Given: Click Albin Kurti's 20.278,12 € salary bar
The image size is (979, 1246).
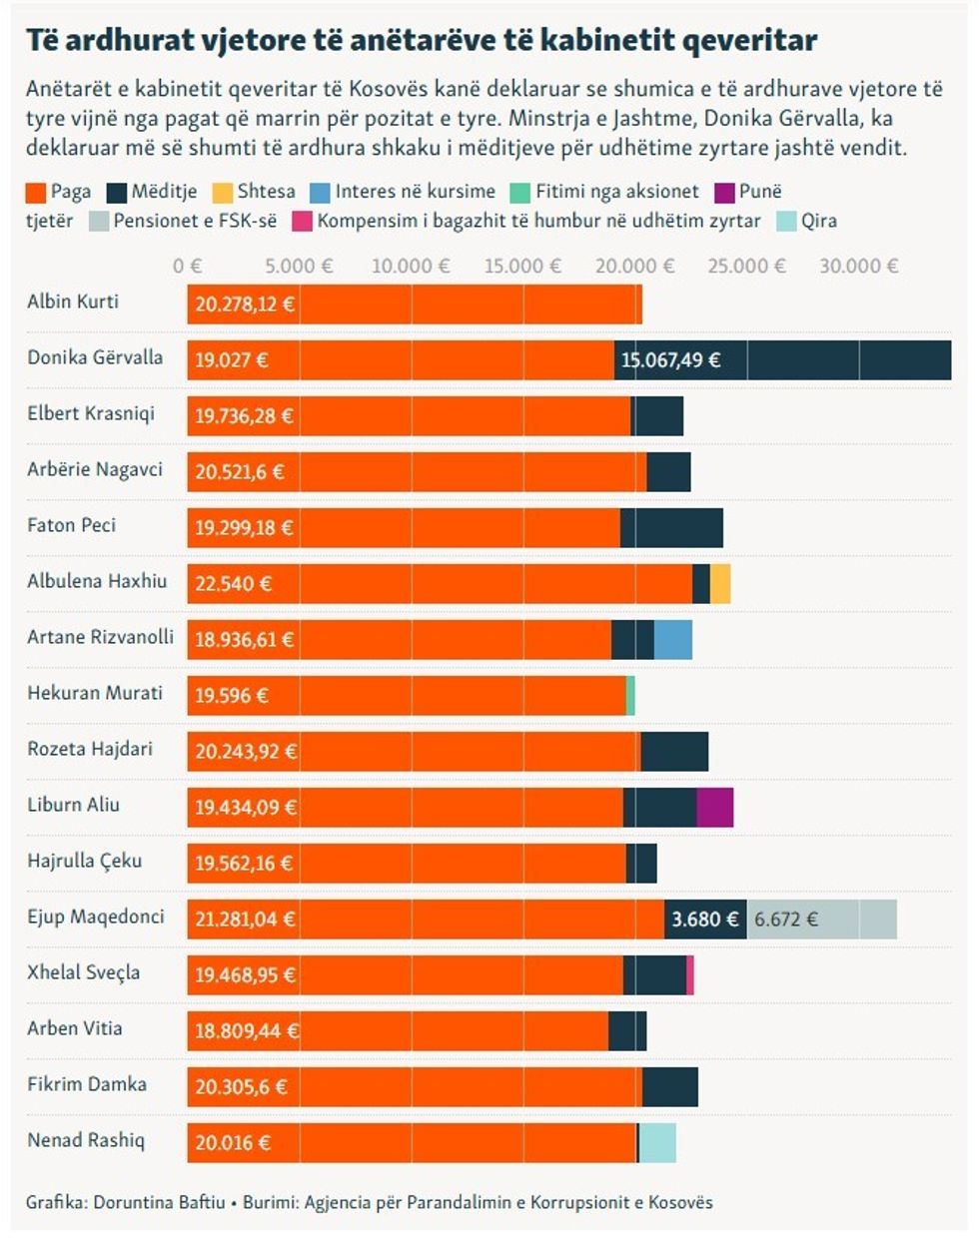Looking at the screenshot, I should click(x=414, y=305).
